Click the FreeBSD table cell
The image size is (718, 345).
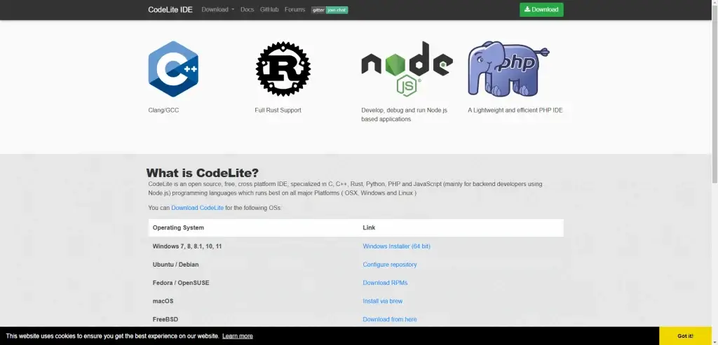(x=165, y=319)
